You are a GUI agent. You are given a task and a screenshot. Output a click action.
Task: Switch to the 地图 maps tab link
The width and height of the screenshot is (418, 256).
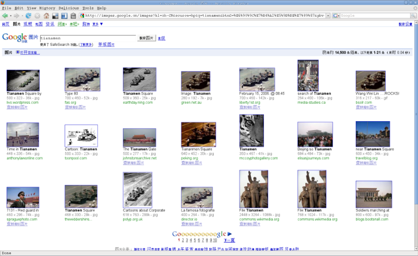pyautogui.click(x=39, y=24)
